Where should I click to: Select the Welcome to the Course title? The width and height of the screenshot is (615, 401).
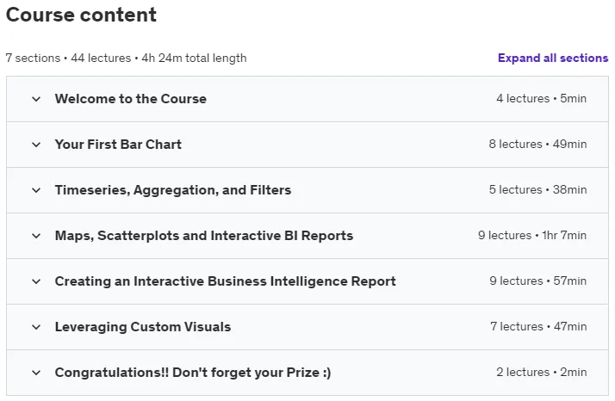click(x=131, y=99)
